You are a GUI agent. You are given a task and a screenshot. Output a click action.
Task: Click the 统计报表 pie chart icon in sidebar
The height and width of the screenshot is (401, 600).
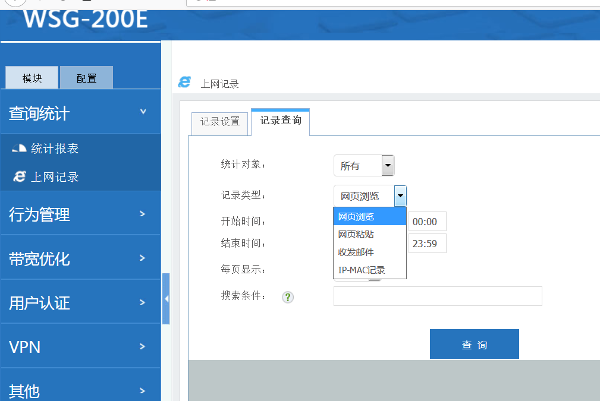(19, 149)
